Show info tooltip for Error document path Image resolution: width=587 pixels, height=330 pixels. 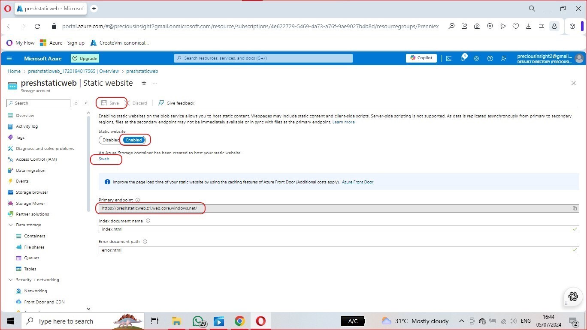tap(145, 242)
